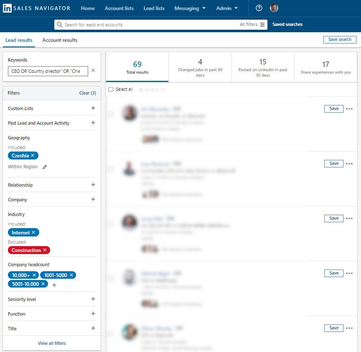The height and width of the screenshot is (352, 361).
Task: Edit the Within Region pencil icon
Action: pyautogui.click(x=45, y=167)
